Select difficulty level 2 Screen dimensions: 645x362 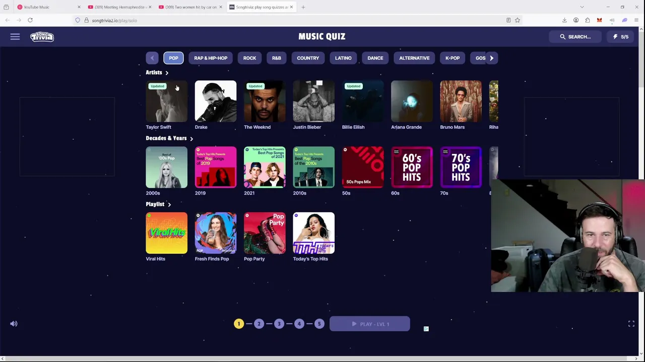[x=259, y=324]
